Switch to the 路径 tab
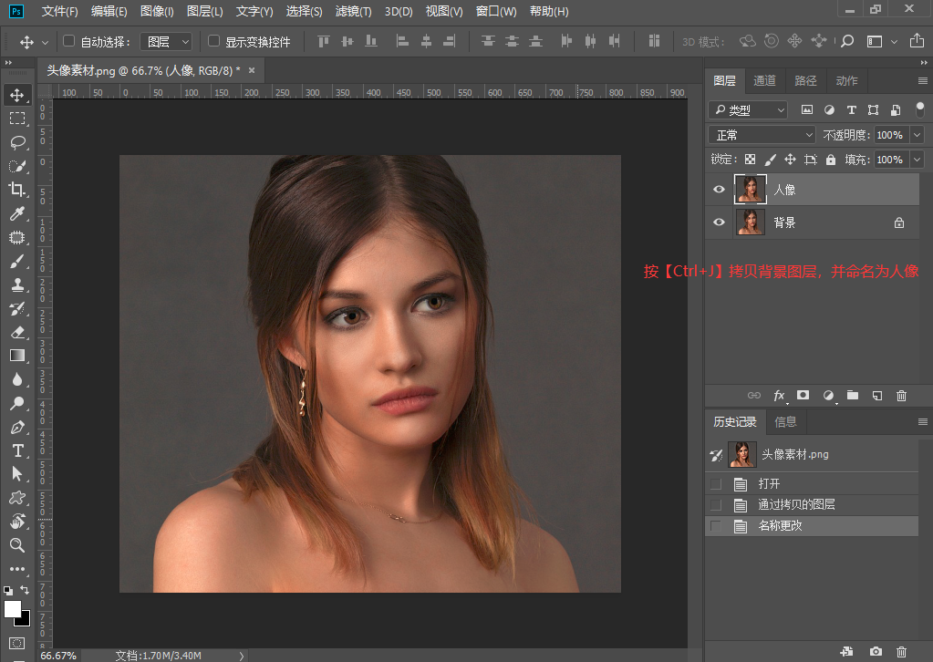This screenshot has height=662, width=933. pyautogui.click(x=805, y=80)
